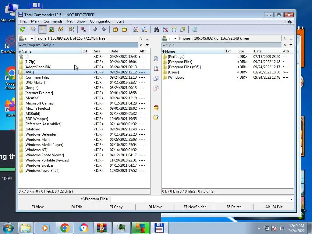Click the Edit icon with the red pen in middle bar
The width and height of the screenshot is (312, 234).
click(156, 69)
